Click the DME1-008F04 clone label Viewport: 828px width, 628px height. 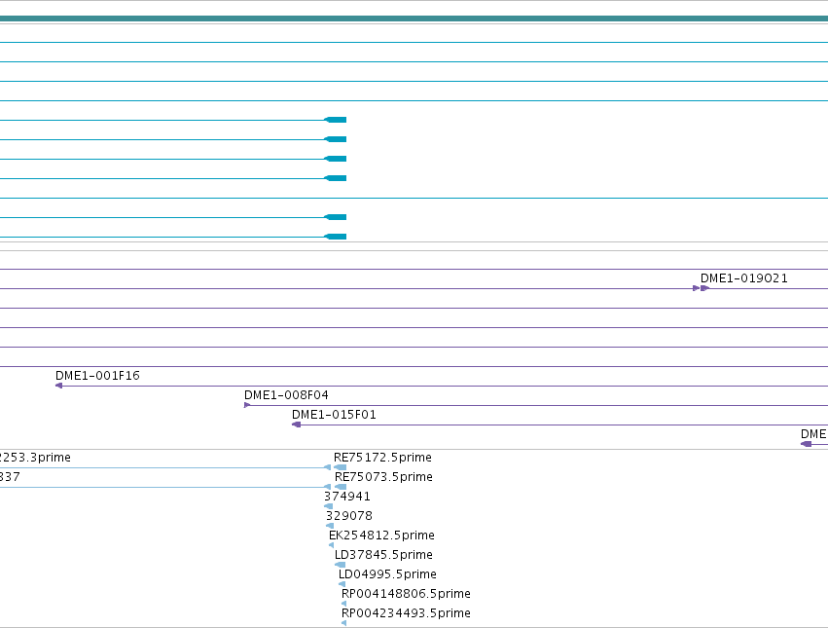(x=286, y=395)
